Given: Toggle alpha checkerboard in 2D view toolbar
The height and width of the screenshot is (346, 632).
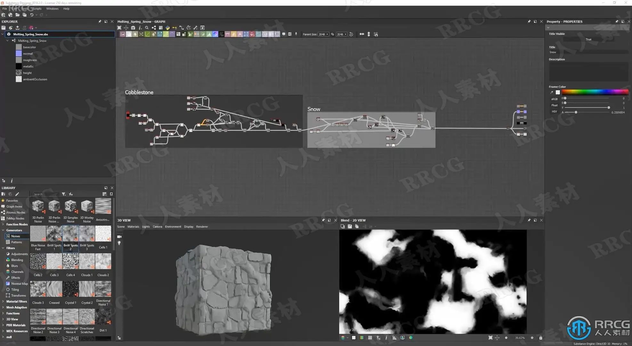Looking at the screenshot, I should click(x=354, y=338).
